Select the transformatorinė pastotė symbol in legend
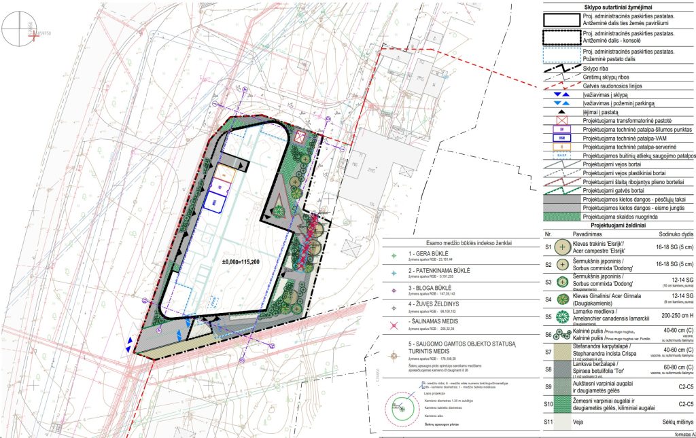Screen dimensions: 696x438 (562, 120)
